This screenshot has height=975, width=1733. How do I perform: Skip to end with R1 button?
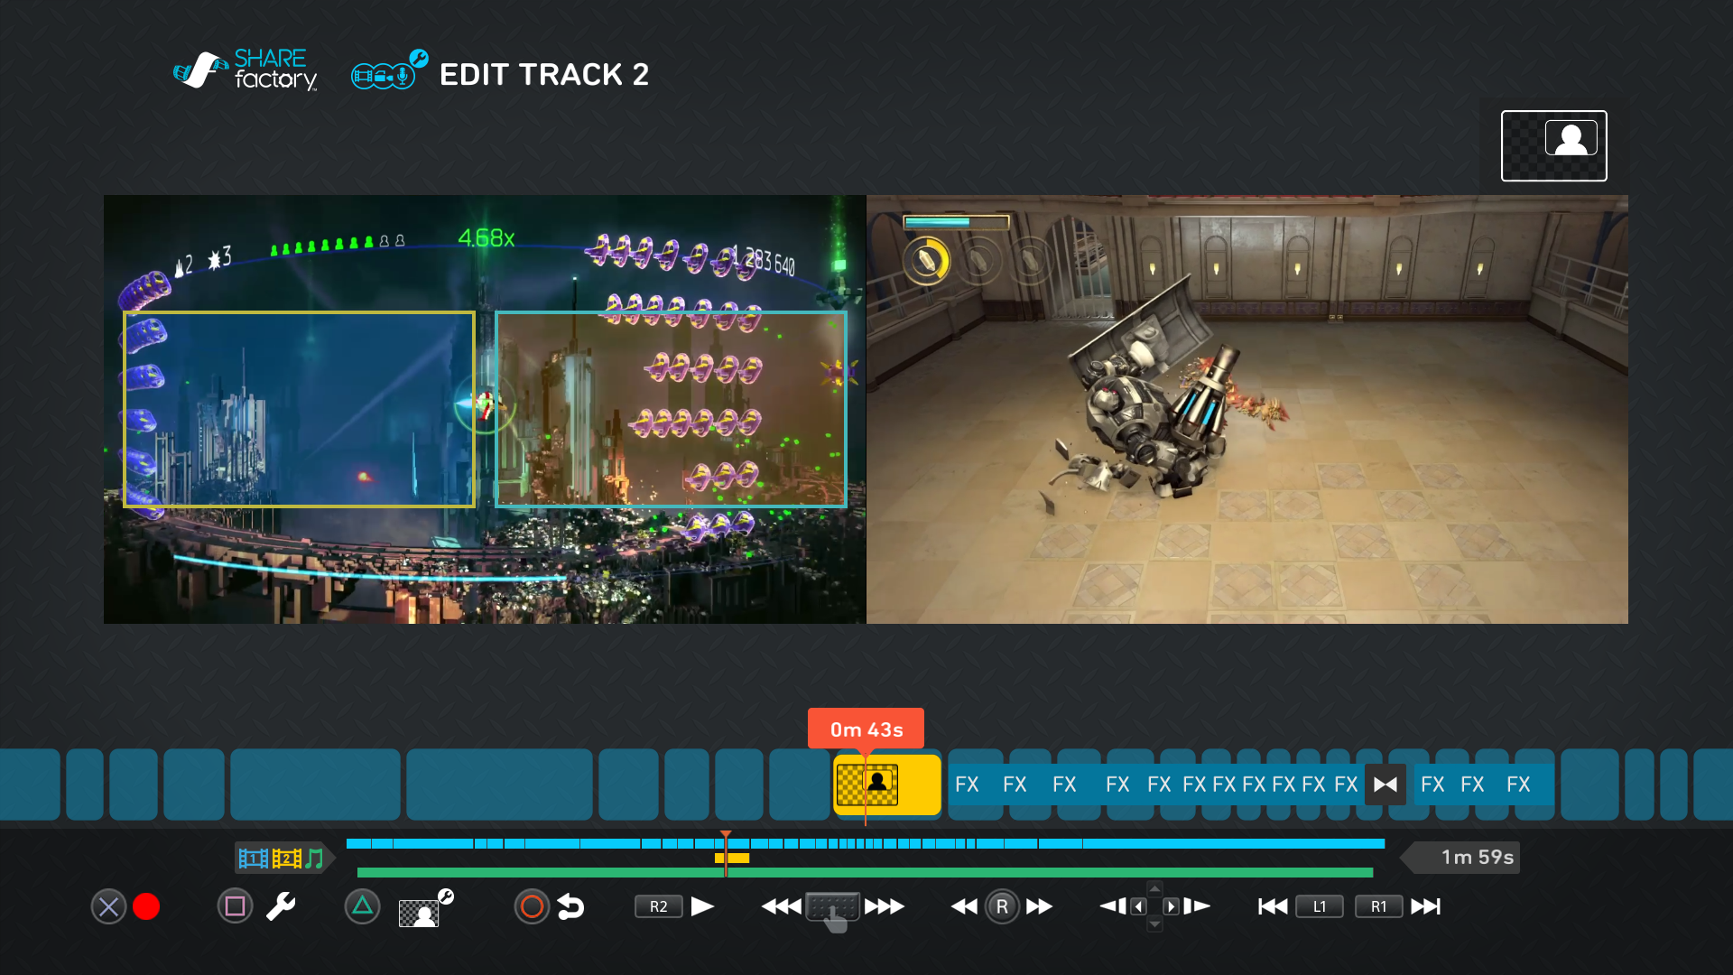coord(1379,906)
